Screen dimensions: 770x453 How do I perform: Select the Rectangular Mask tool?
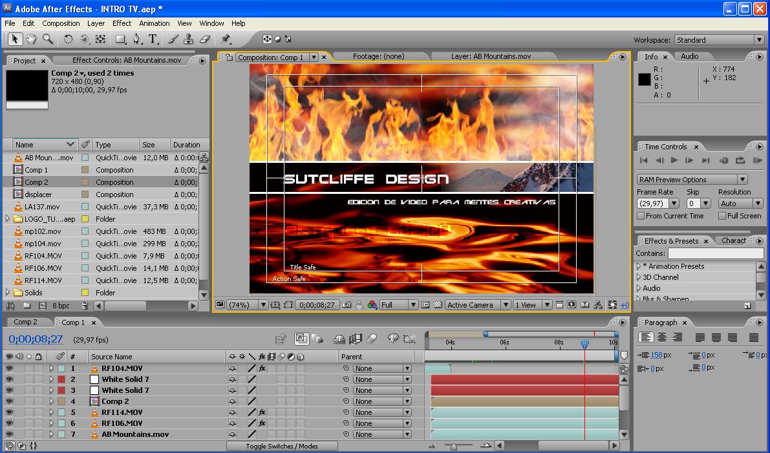click(120, 39)
